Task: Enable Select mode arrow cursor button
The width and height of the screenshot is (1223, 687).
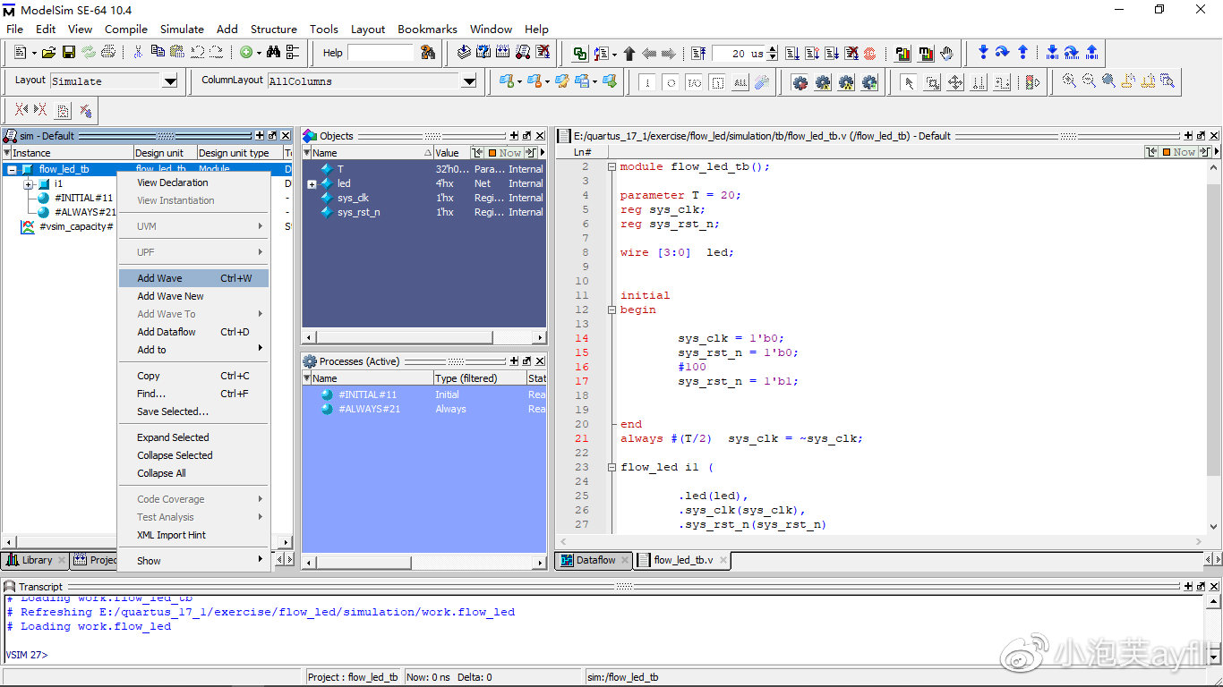Action: tap(908, 83)
